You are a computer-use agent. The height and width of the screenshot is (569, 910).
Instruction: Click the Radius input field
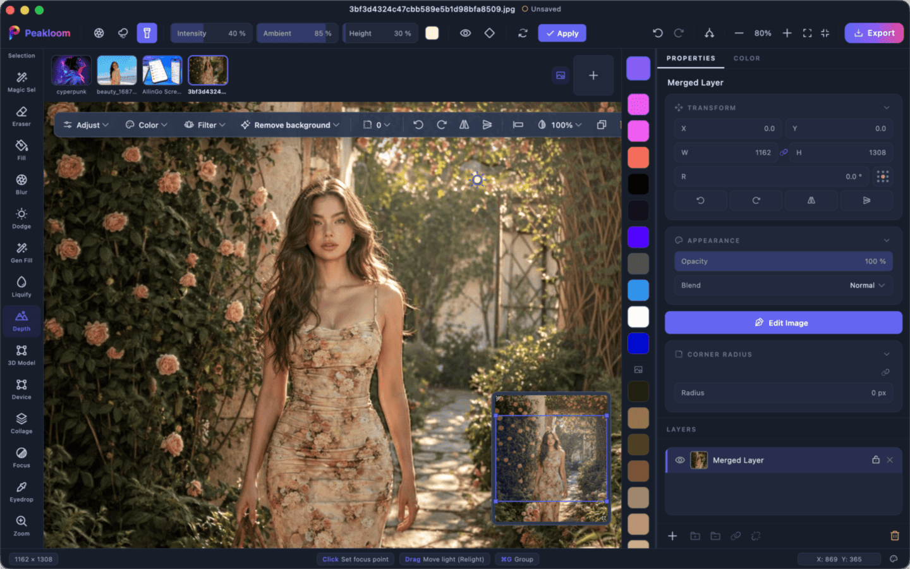pyautogui.click(x=784, y=393)
